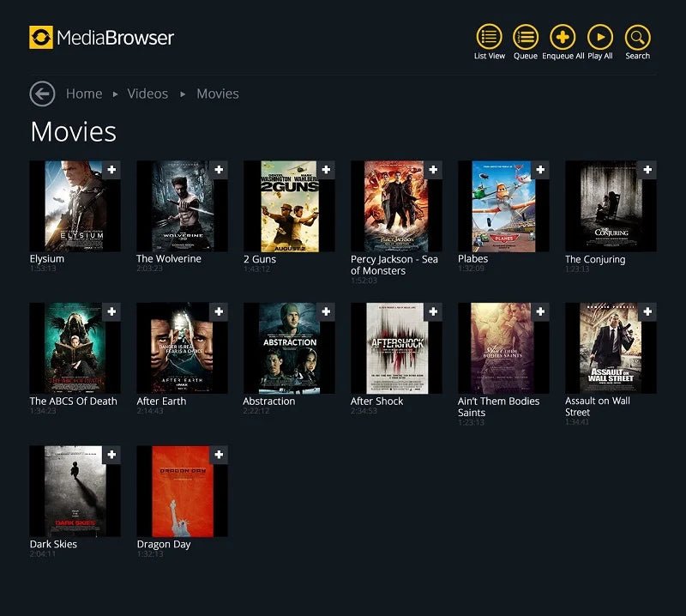686x616 pixels.
Task: Toggle Dark Skies into the queue
Action: (112, 454)
